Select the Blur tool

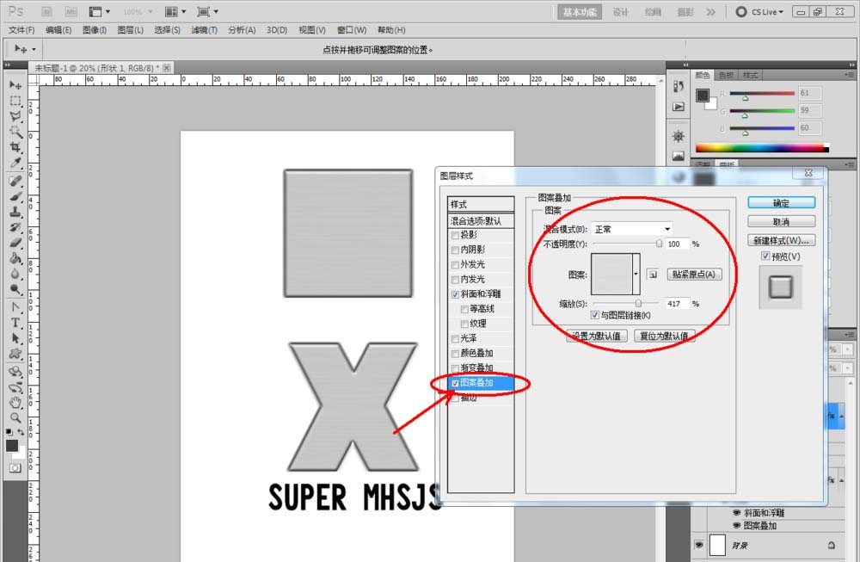coord(15,274)
